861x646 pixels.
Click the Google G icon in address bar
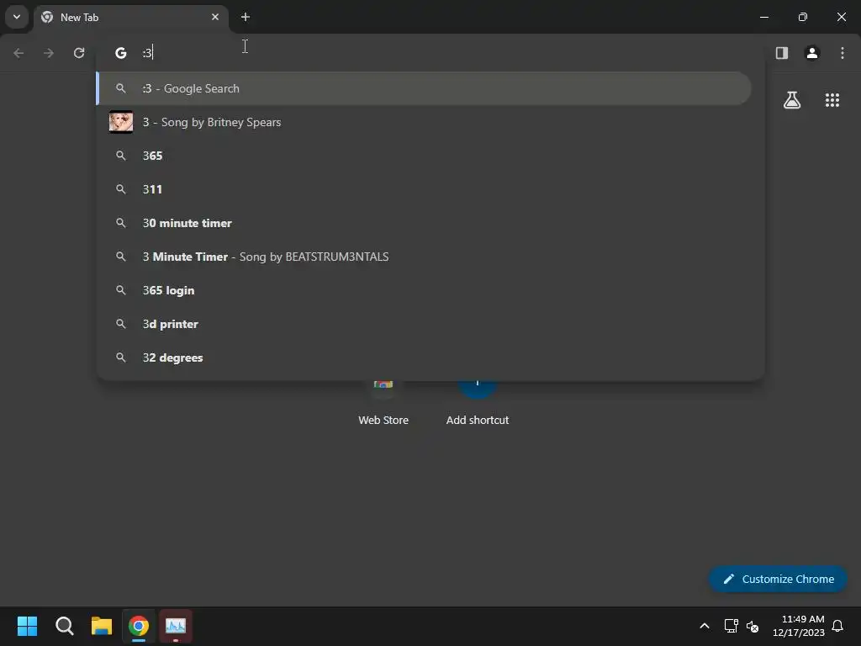[121, 53]
